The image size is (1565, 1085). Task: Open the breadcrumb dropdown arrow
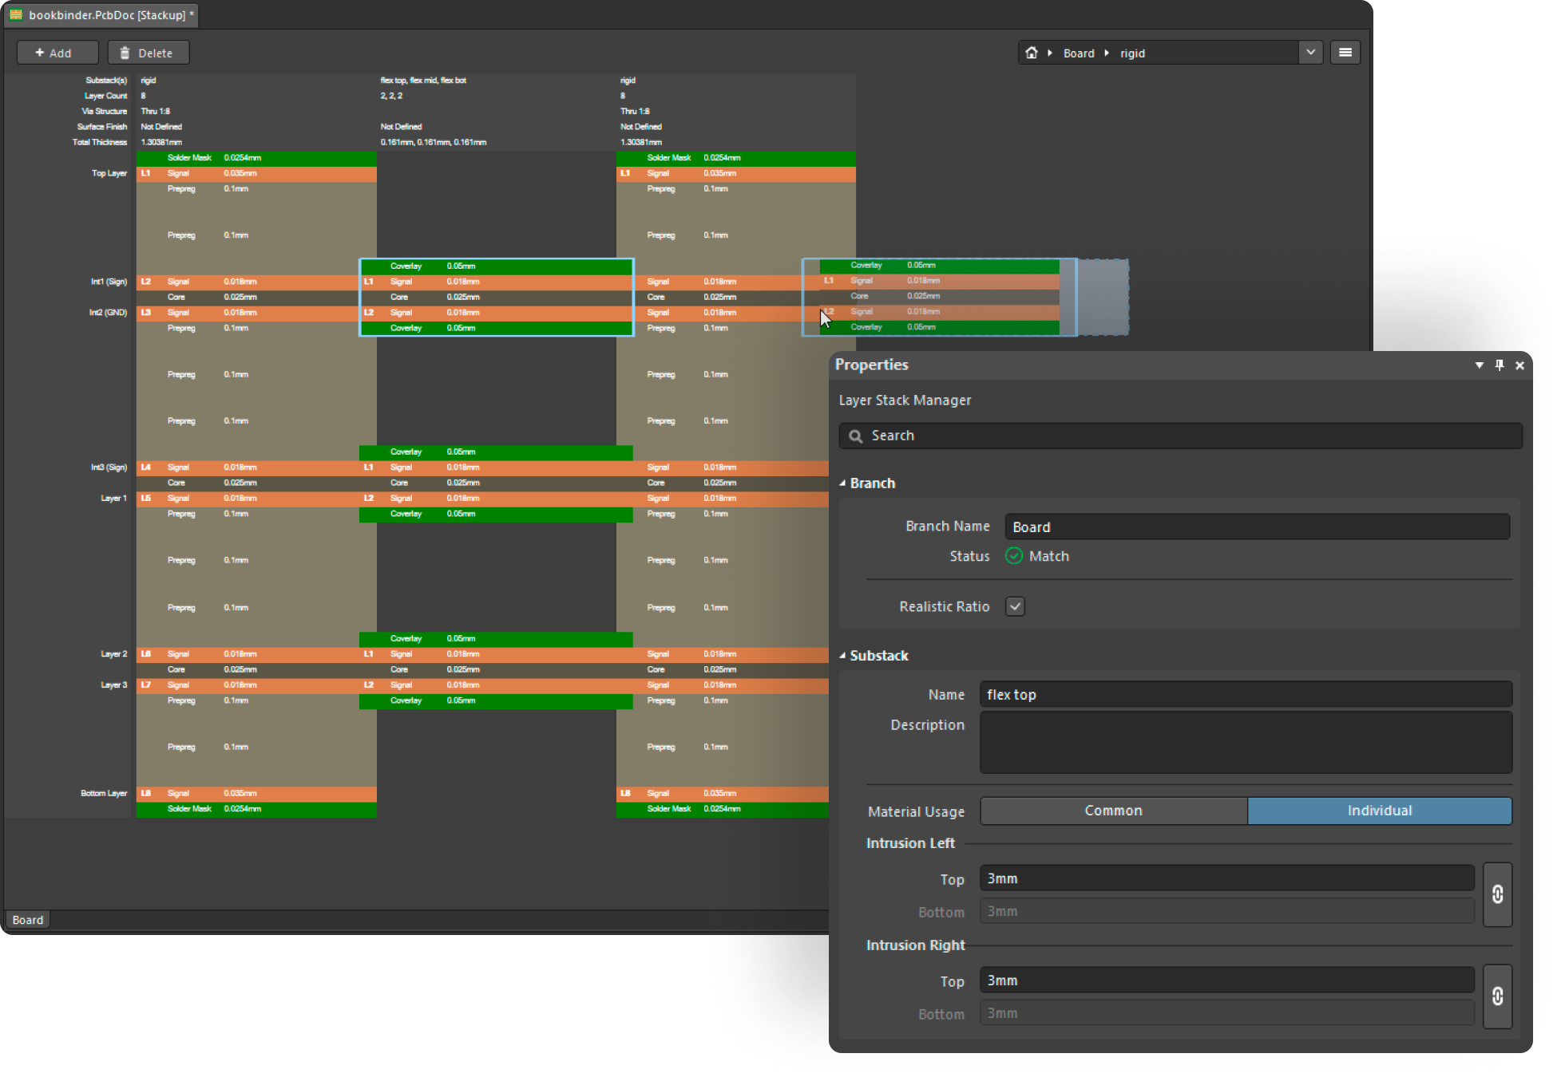(1310, 52)
